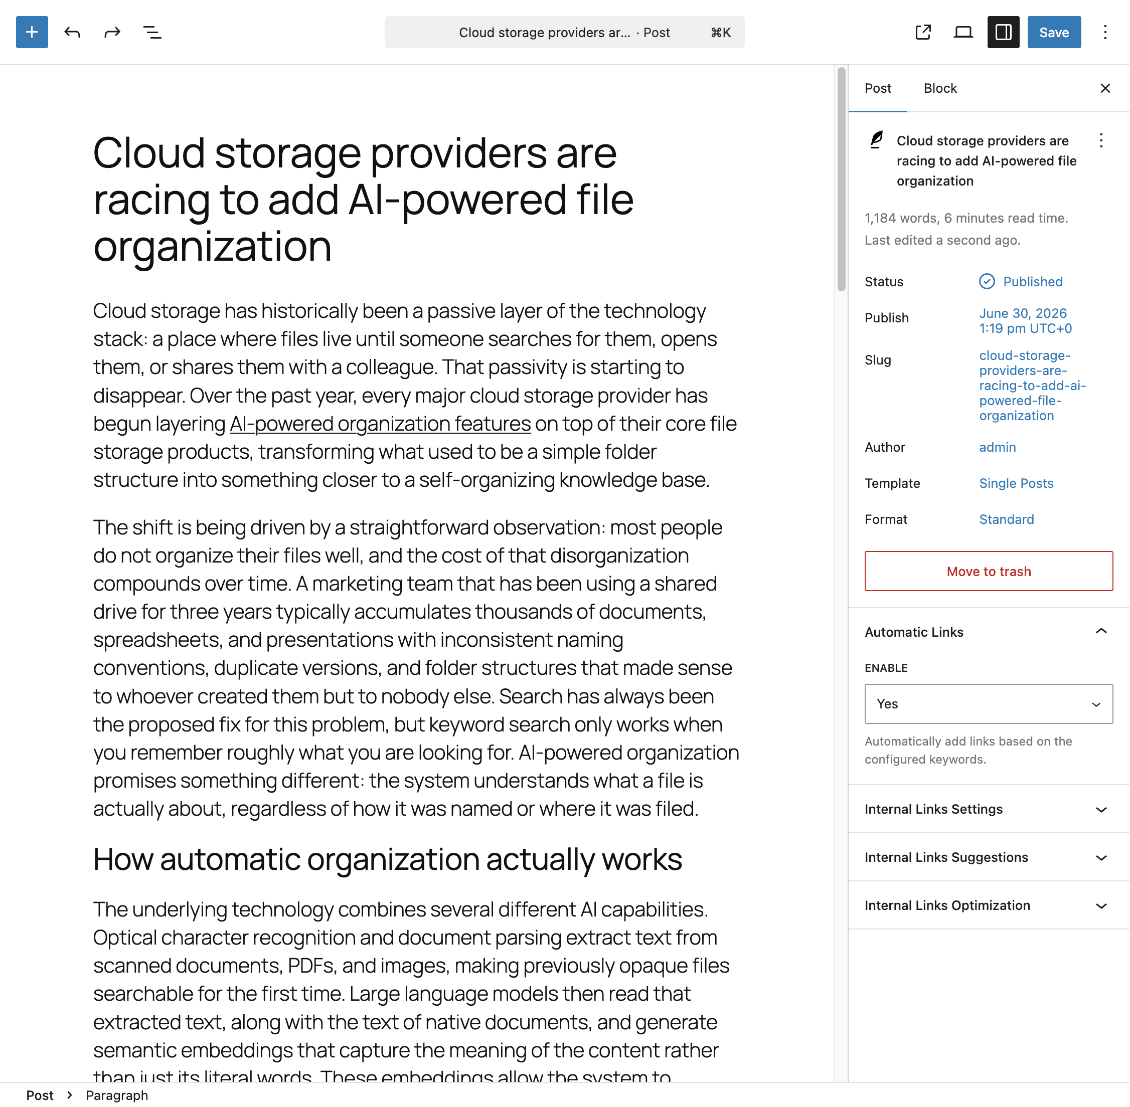Undo the last edit

72,32
